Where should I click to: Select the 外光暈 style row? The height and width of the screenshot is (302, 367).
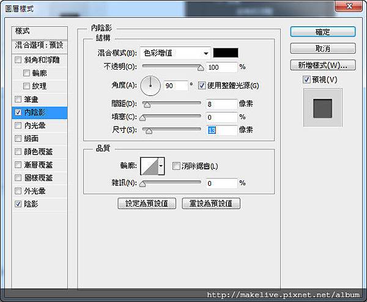(40, 191)
